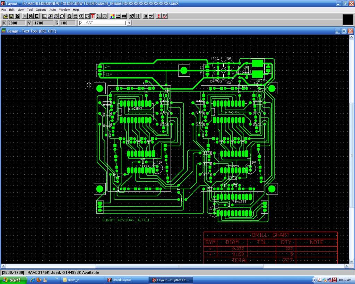Click the horizontal scrollbar left arrow
The image size is (355, 284).
(3, 266)
